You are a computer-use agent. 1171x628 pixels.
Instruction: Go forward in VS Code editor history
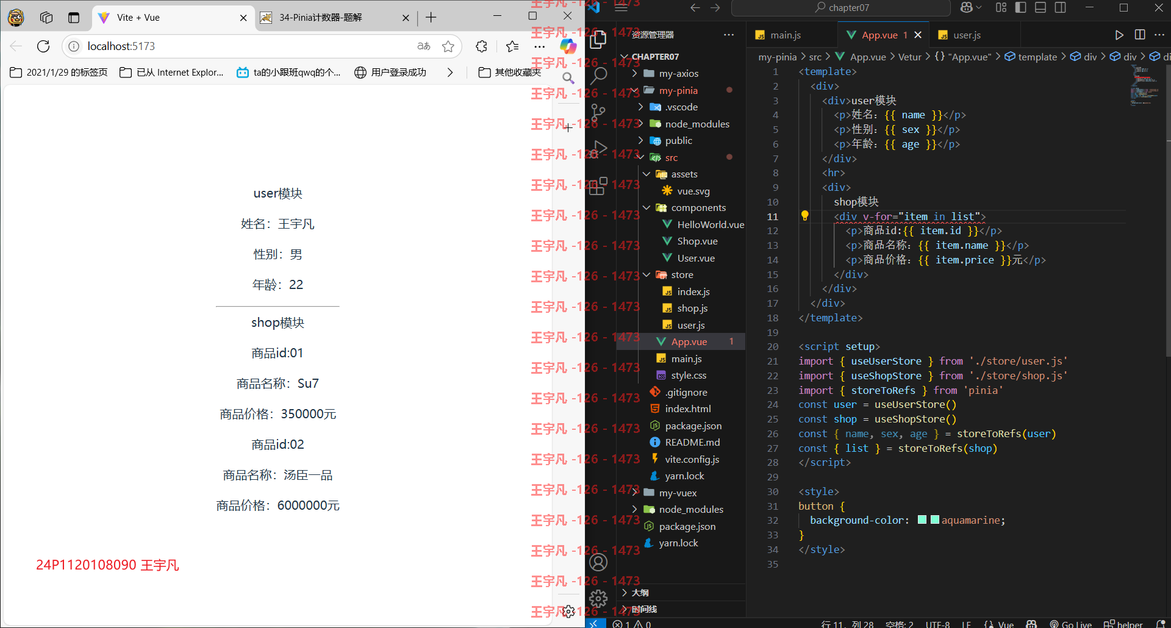click(715, 8)
